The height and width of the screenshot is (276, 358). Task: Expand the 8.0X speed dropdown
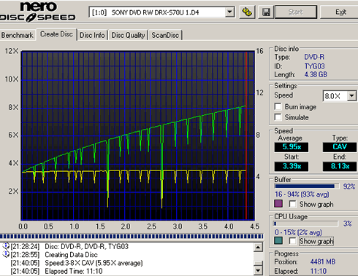(351, 96)
